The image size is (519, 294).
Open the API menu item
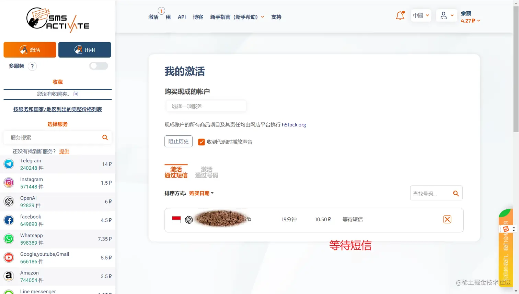click(182, 17)
